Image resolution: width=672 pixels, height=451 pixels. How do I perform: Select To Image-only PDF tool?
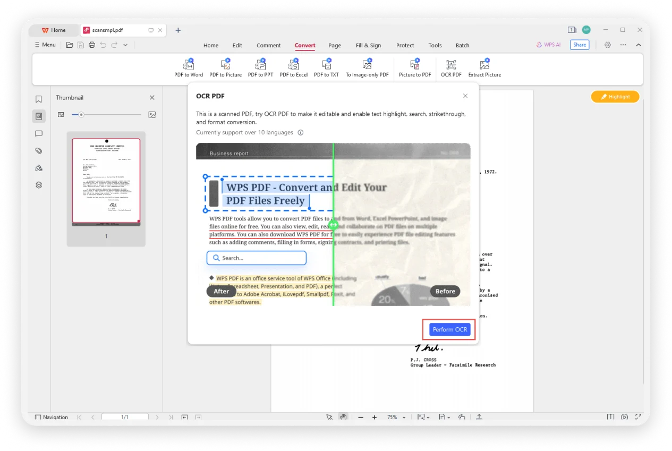pyautogui.click(x=367, y=68)
